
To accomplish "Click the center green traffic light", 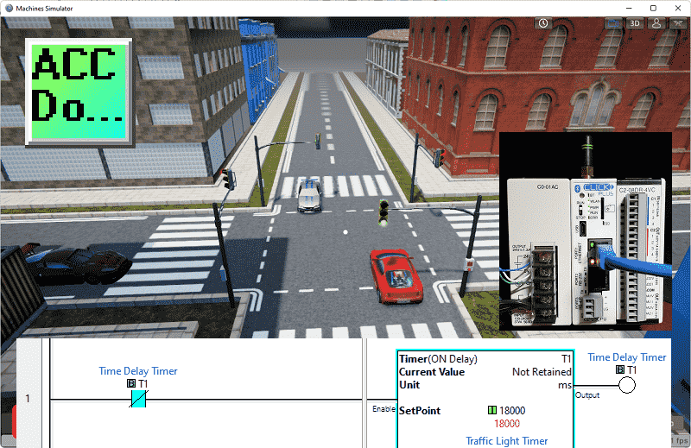I will coord(384,212).
